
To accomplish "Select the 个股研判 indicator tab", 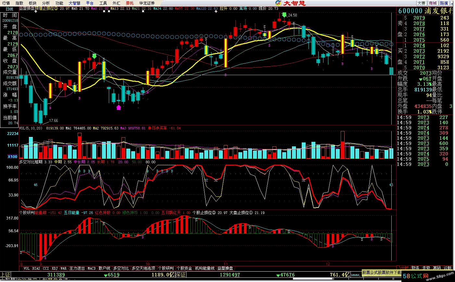I will (x=166, y=268).
